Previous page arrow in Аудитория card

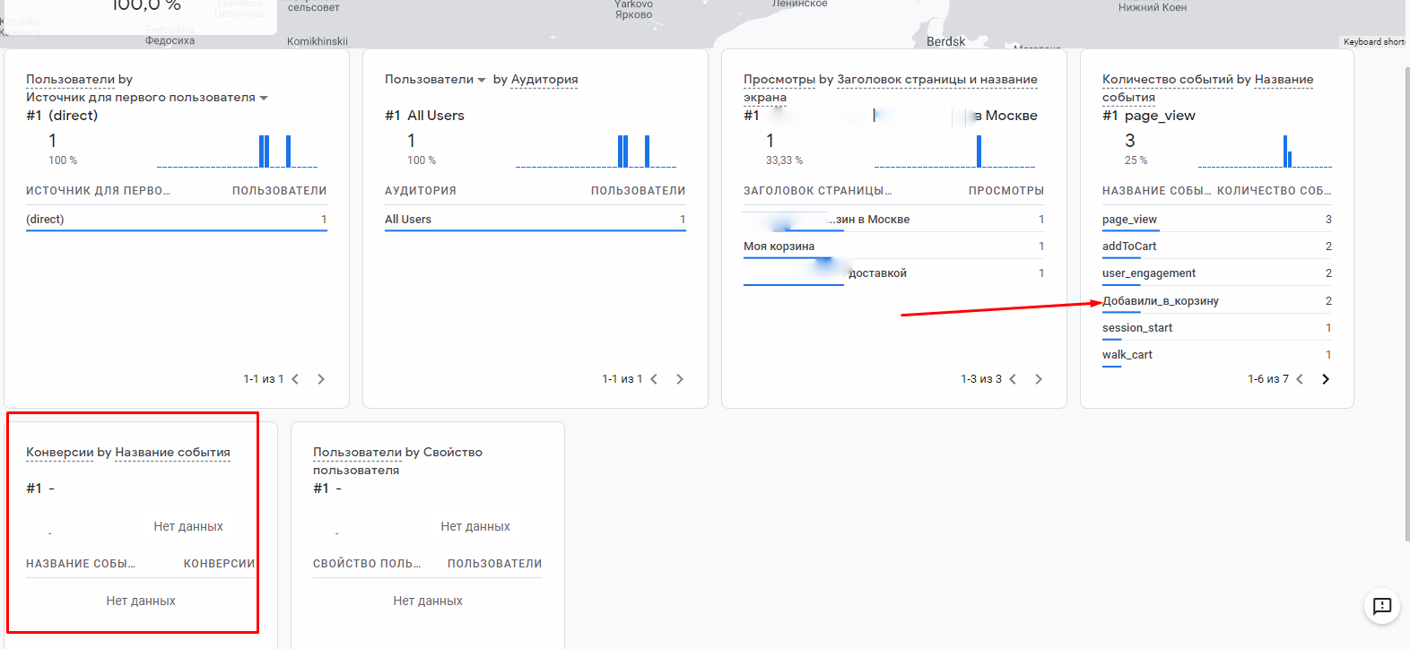click(654, 379)
